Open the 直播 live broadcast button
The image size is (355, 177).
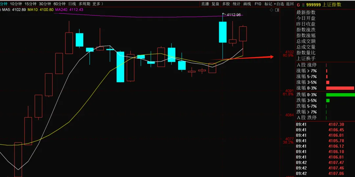click(x=205, y=4)
